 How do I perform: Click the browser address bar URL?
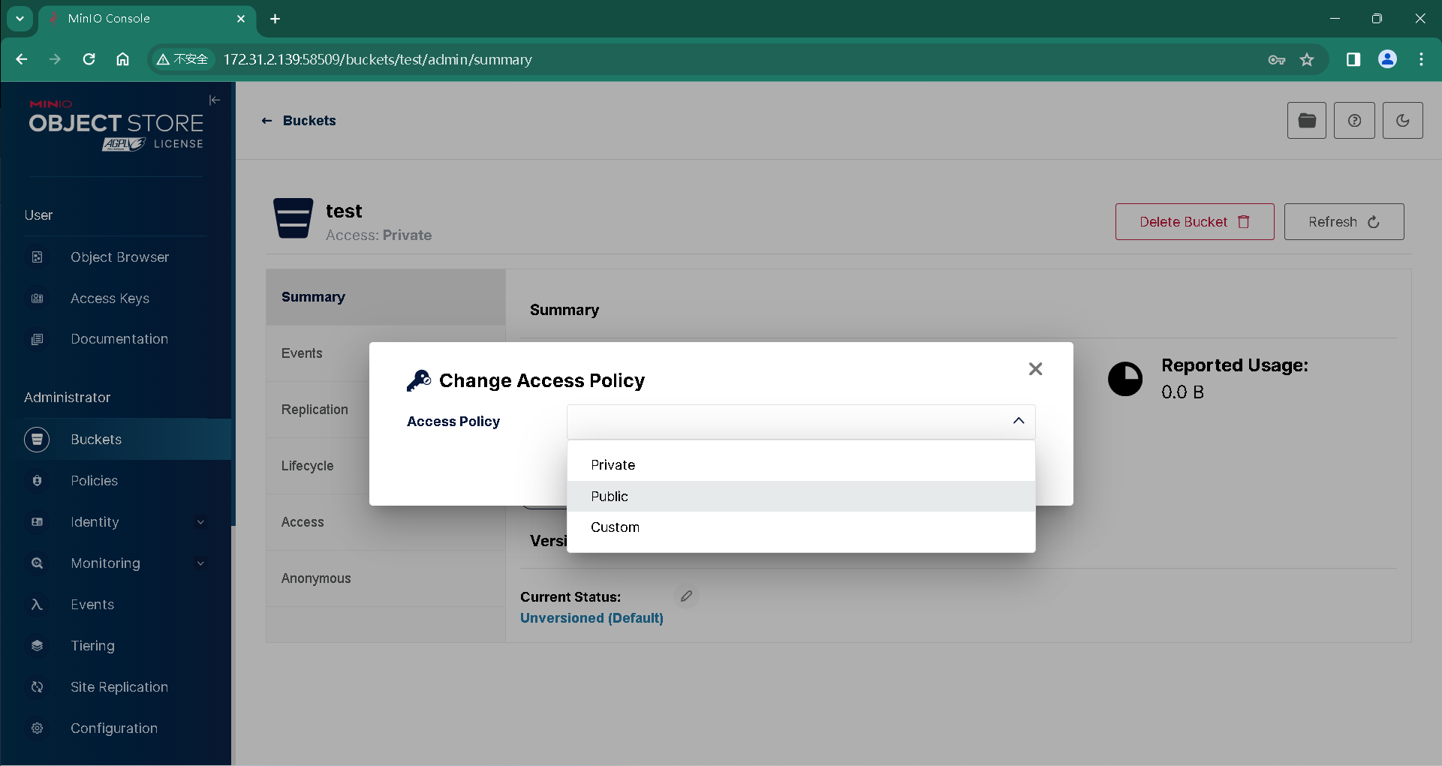pos(378,60)
